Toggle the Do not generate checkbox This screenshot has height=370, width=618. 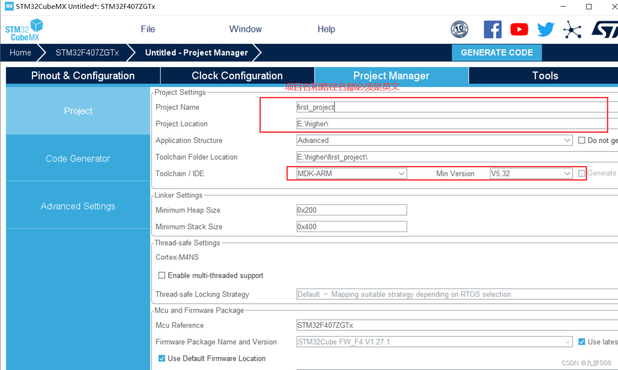click(x=582, y=140)
